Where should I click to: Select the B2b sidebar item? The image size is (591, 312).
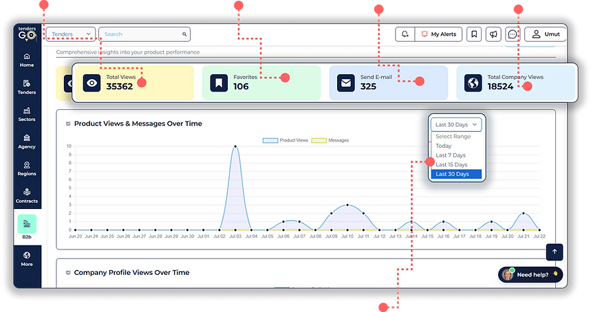[27, 227]
